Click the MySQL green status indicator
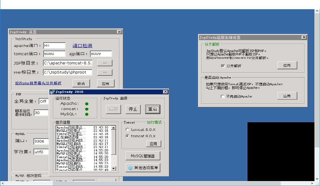The width and height of the screenshot is (320, 186). pos(87,114)
